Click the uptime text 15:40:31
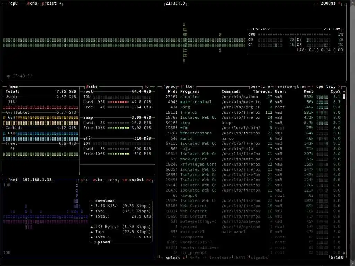Viewport: 355px width, 266px height. (23, 76)
